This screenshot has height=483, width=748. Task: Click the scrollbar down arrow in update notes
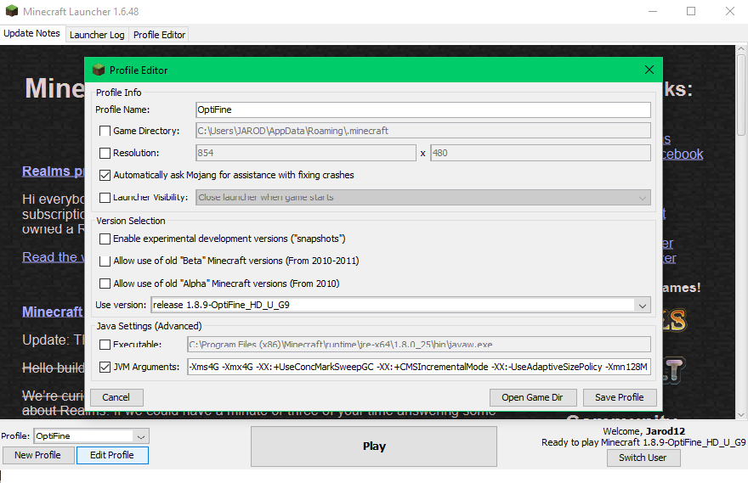coord(741,415)
